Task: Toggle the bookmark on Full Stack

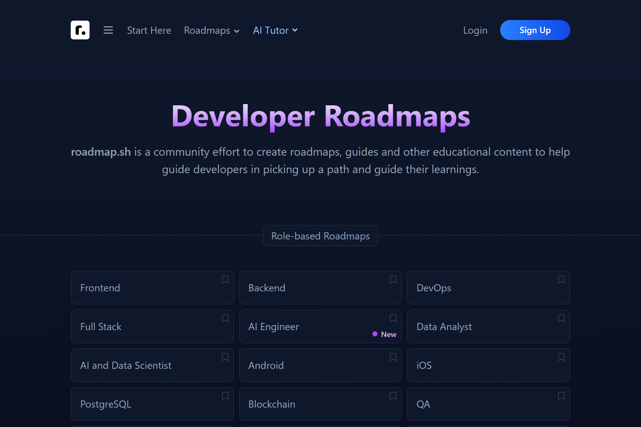Action: click(225, 319)
